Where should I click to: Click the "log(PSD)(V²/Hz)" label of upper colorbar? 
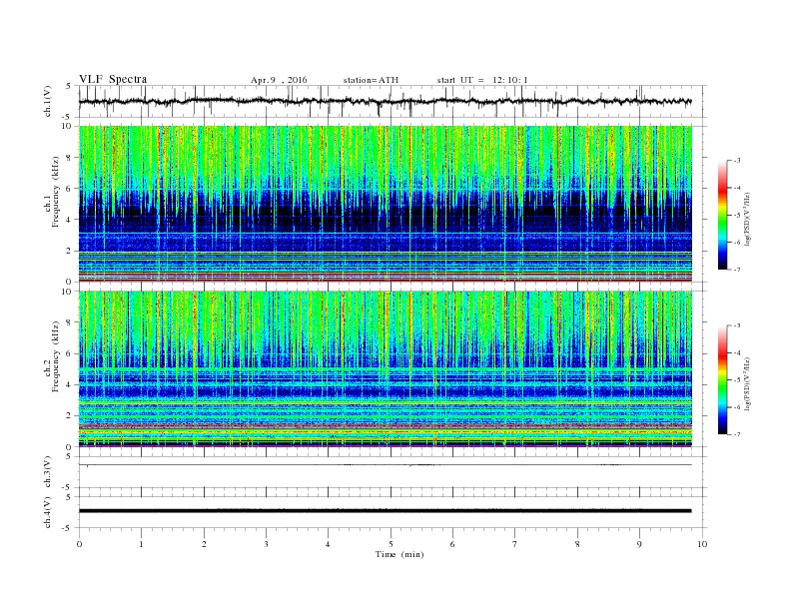click(748, 220)
